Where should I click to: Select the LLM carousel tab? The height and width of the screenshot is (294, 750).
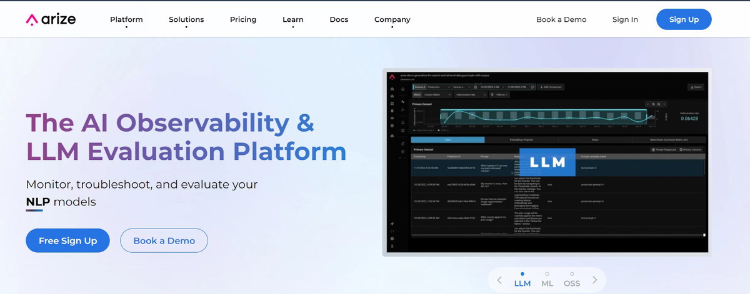coord(522,280)
